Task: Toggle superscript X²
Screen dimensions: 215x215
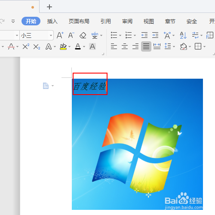Action: pyautogui.click(x=26, y=46)
